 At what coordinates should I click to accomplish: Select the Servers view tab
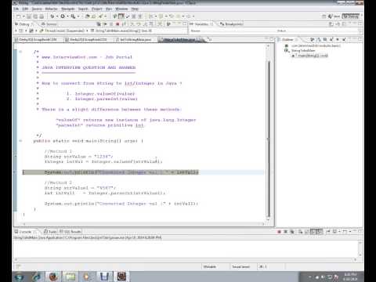pyautogui.click(x=49, y=24)
